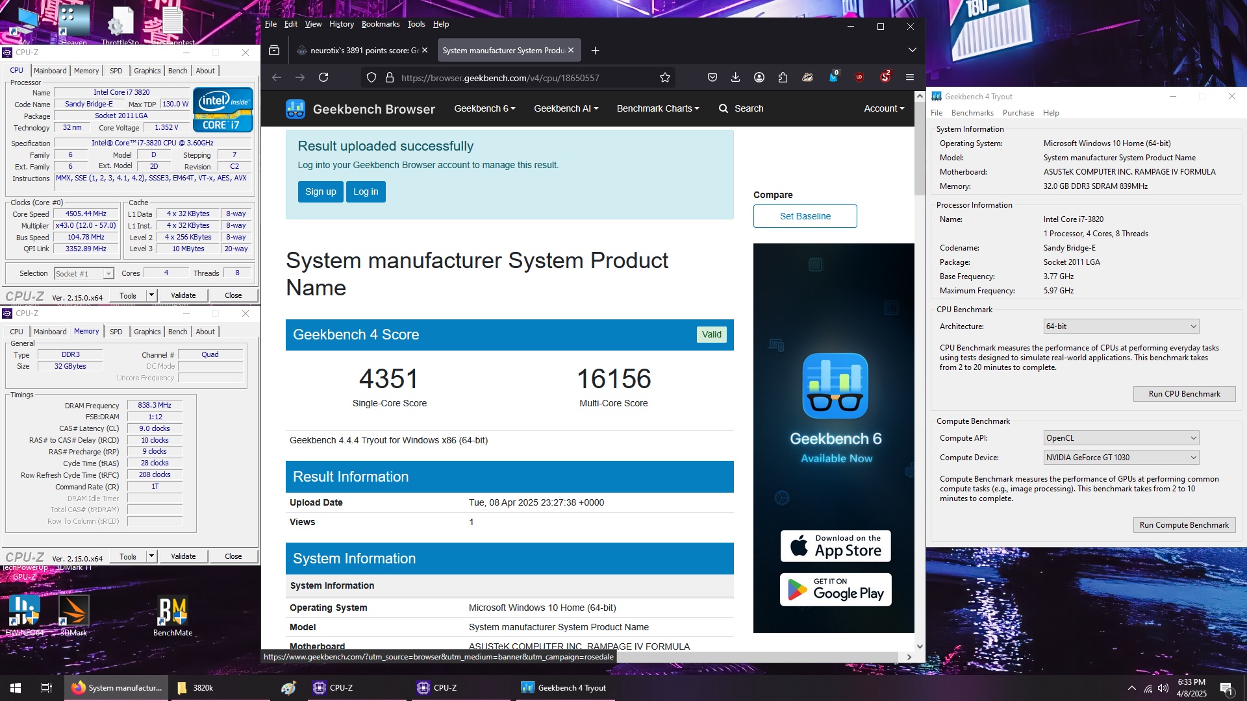The image size is (1247, 701).
Task: Open the extensions puzzle icon
Action: pos(783,77)
